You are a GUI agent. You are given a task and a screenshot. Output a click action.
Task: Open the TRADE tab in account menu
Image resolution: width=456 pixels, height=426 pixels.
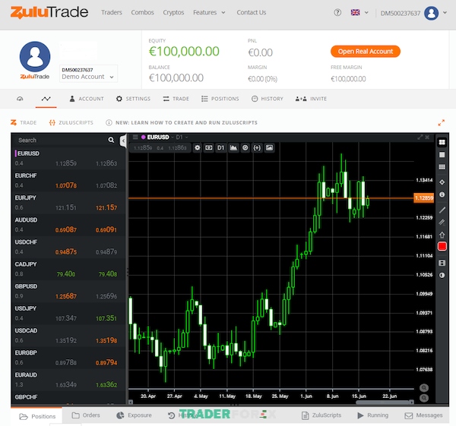tap(176, 99)
